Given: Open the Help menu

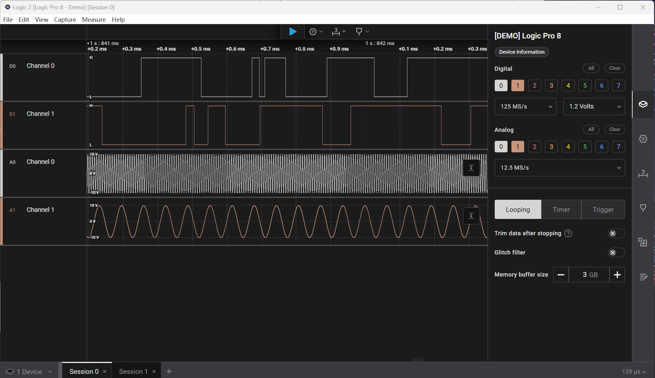Looking at the screenshot, I should 118,20.
